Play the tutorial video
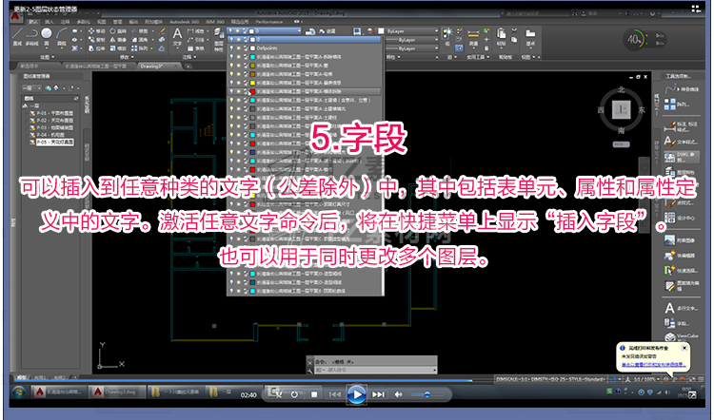 356,394
